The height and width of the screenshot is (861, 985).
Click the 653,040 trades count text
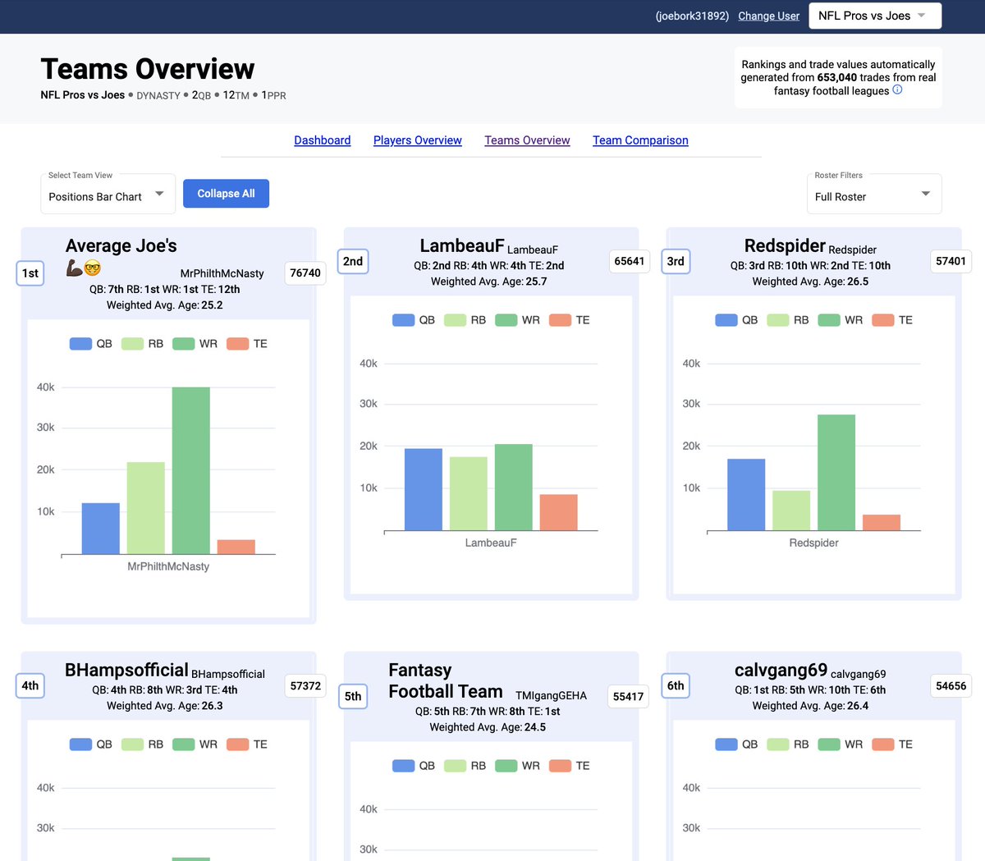[837, 77]
